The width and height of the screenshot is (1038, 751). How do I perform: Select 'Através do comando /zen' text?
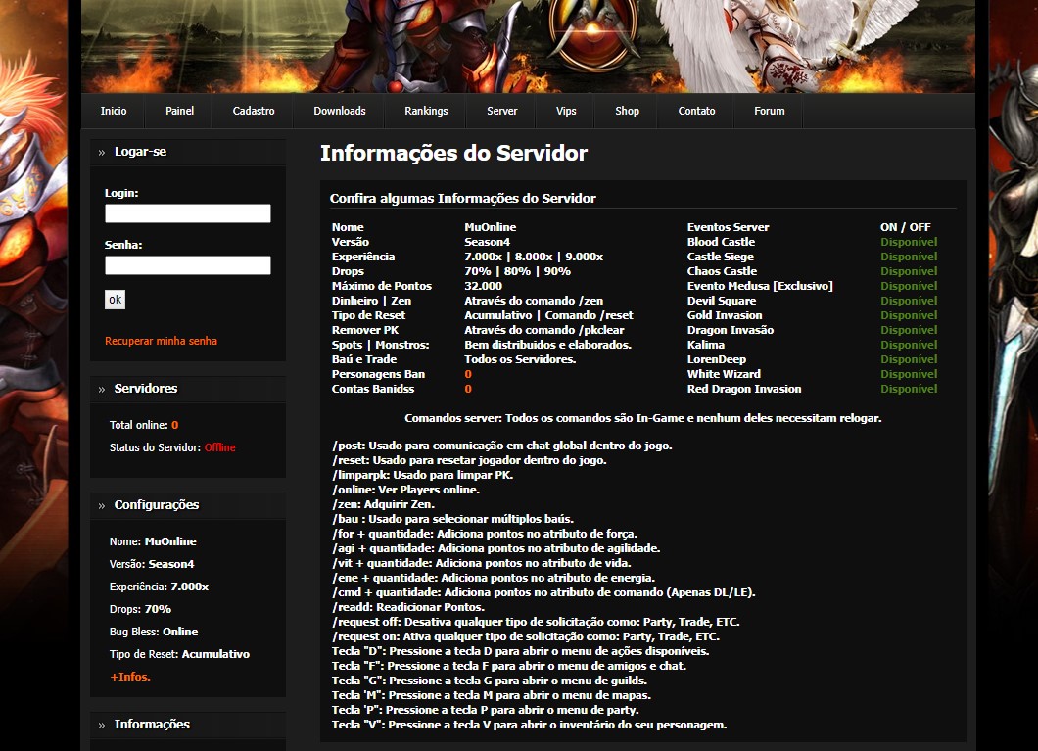[x=534, y=301]
